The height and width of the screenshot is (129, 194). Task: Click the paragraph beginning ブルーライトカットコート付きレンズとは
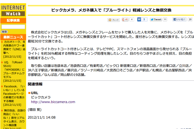coord(110,53)
